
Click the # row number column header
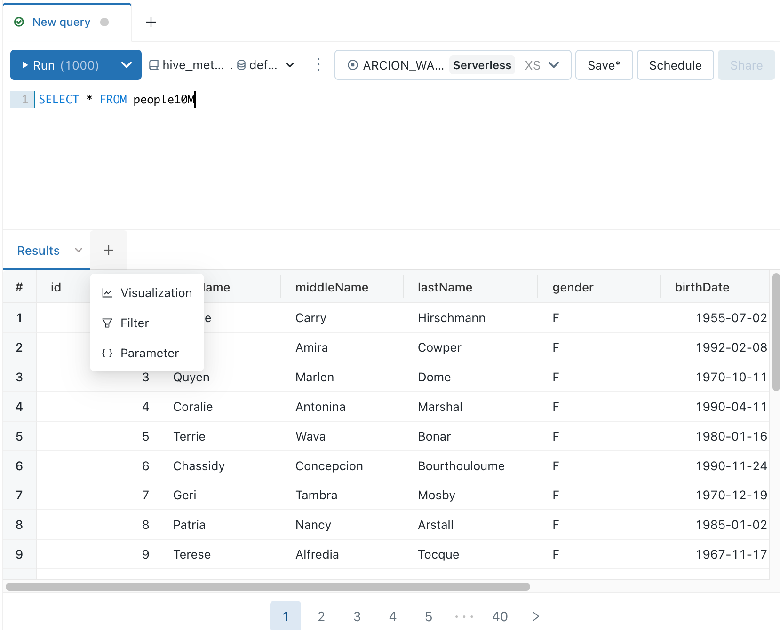click(x=19, y=287)
